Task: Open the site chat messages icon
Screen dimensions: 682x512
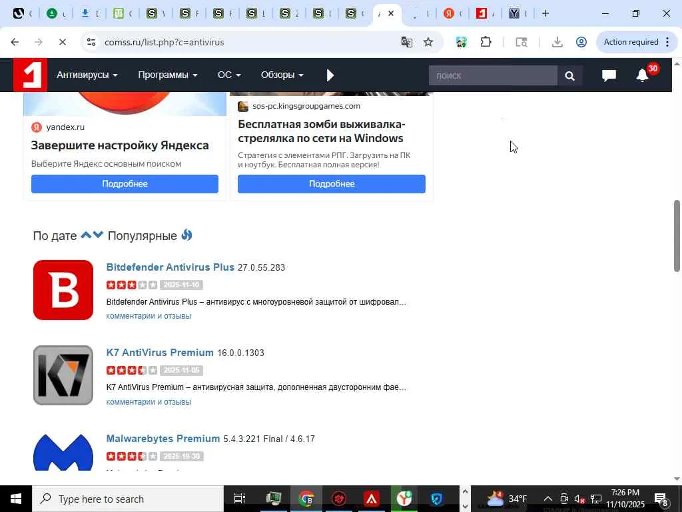Action: coord(609,75)
